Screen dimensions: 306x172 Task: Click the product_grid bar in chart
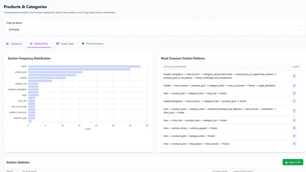click(x=55, y=72)
